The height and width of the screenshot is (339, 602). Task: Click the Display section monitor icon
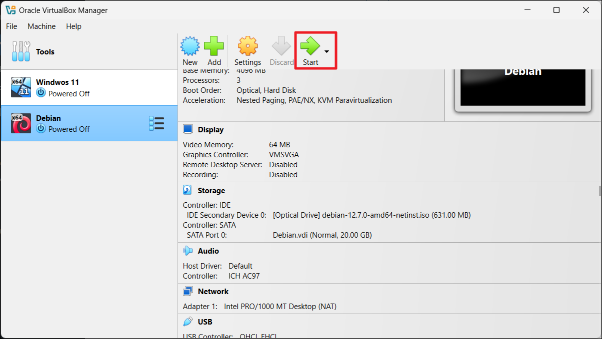pyautogui.click(x=188, y=129)
